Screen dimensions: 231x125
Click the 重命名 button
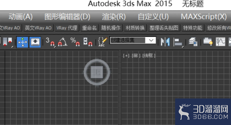89,28
